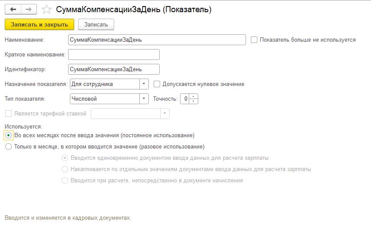Enable Показатель больше не используется checkbox
This screenshot has height=244, width=371.
pos(254,40)
